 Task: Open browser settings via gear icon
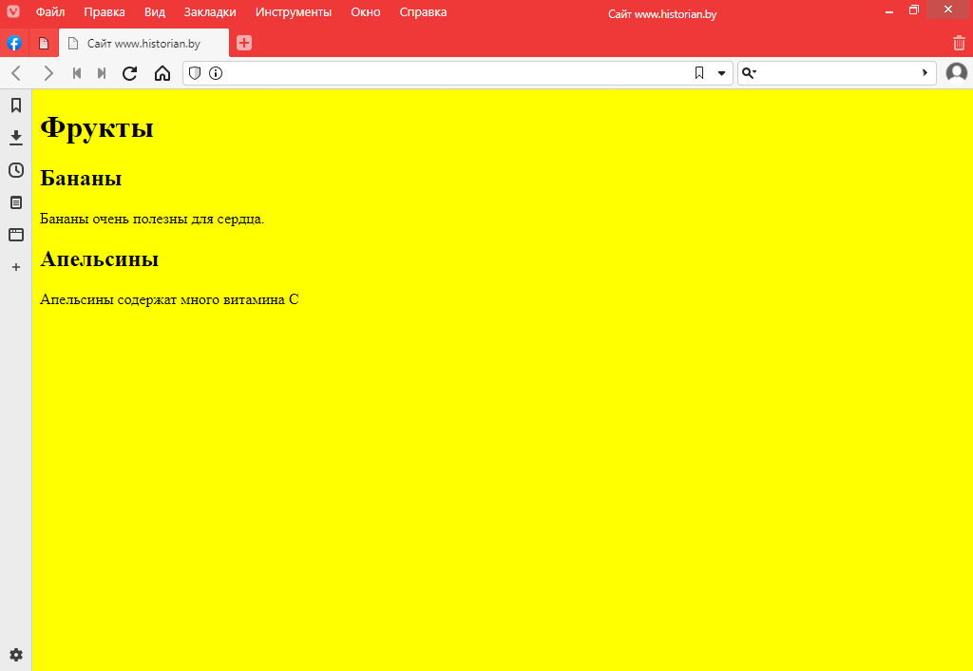(16, 655)
